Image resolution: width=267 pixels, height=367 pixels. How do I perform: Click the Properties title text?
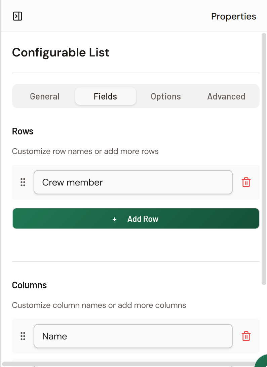[233, 16]
